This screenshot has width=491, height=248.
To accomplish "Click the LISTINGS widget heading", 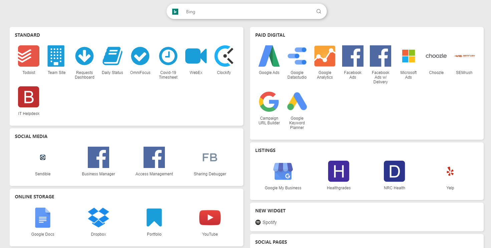I will click(x=265, y=150).
